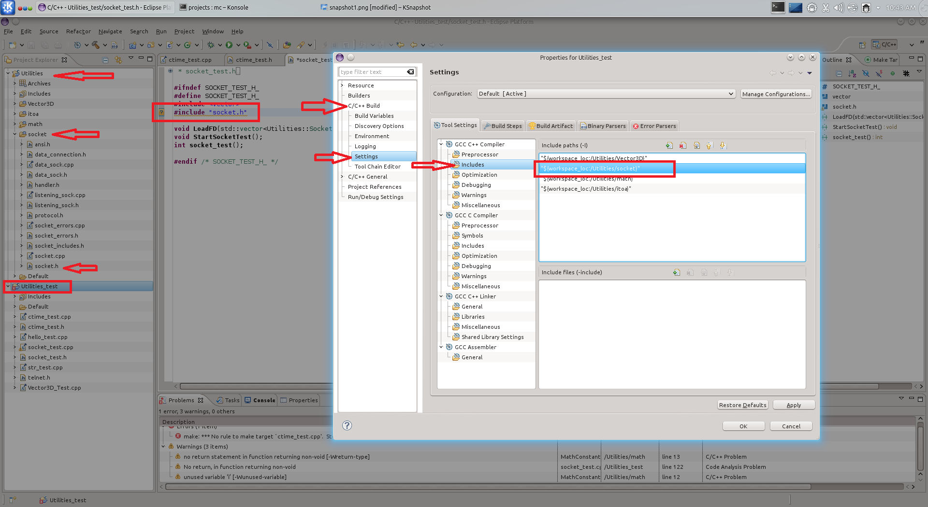The width and height of the screenshot is (928, 507).
Task: Toggle Link with Editor in Project Explorer
Action: coord(118,60)
